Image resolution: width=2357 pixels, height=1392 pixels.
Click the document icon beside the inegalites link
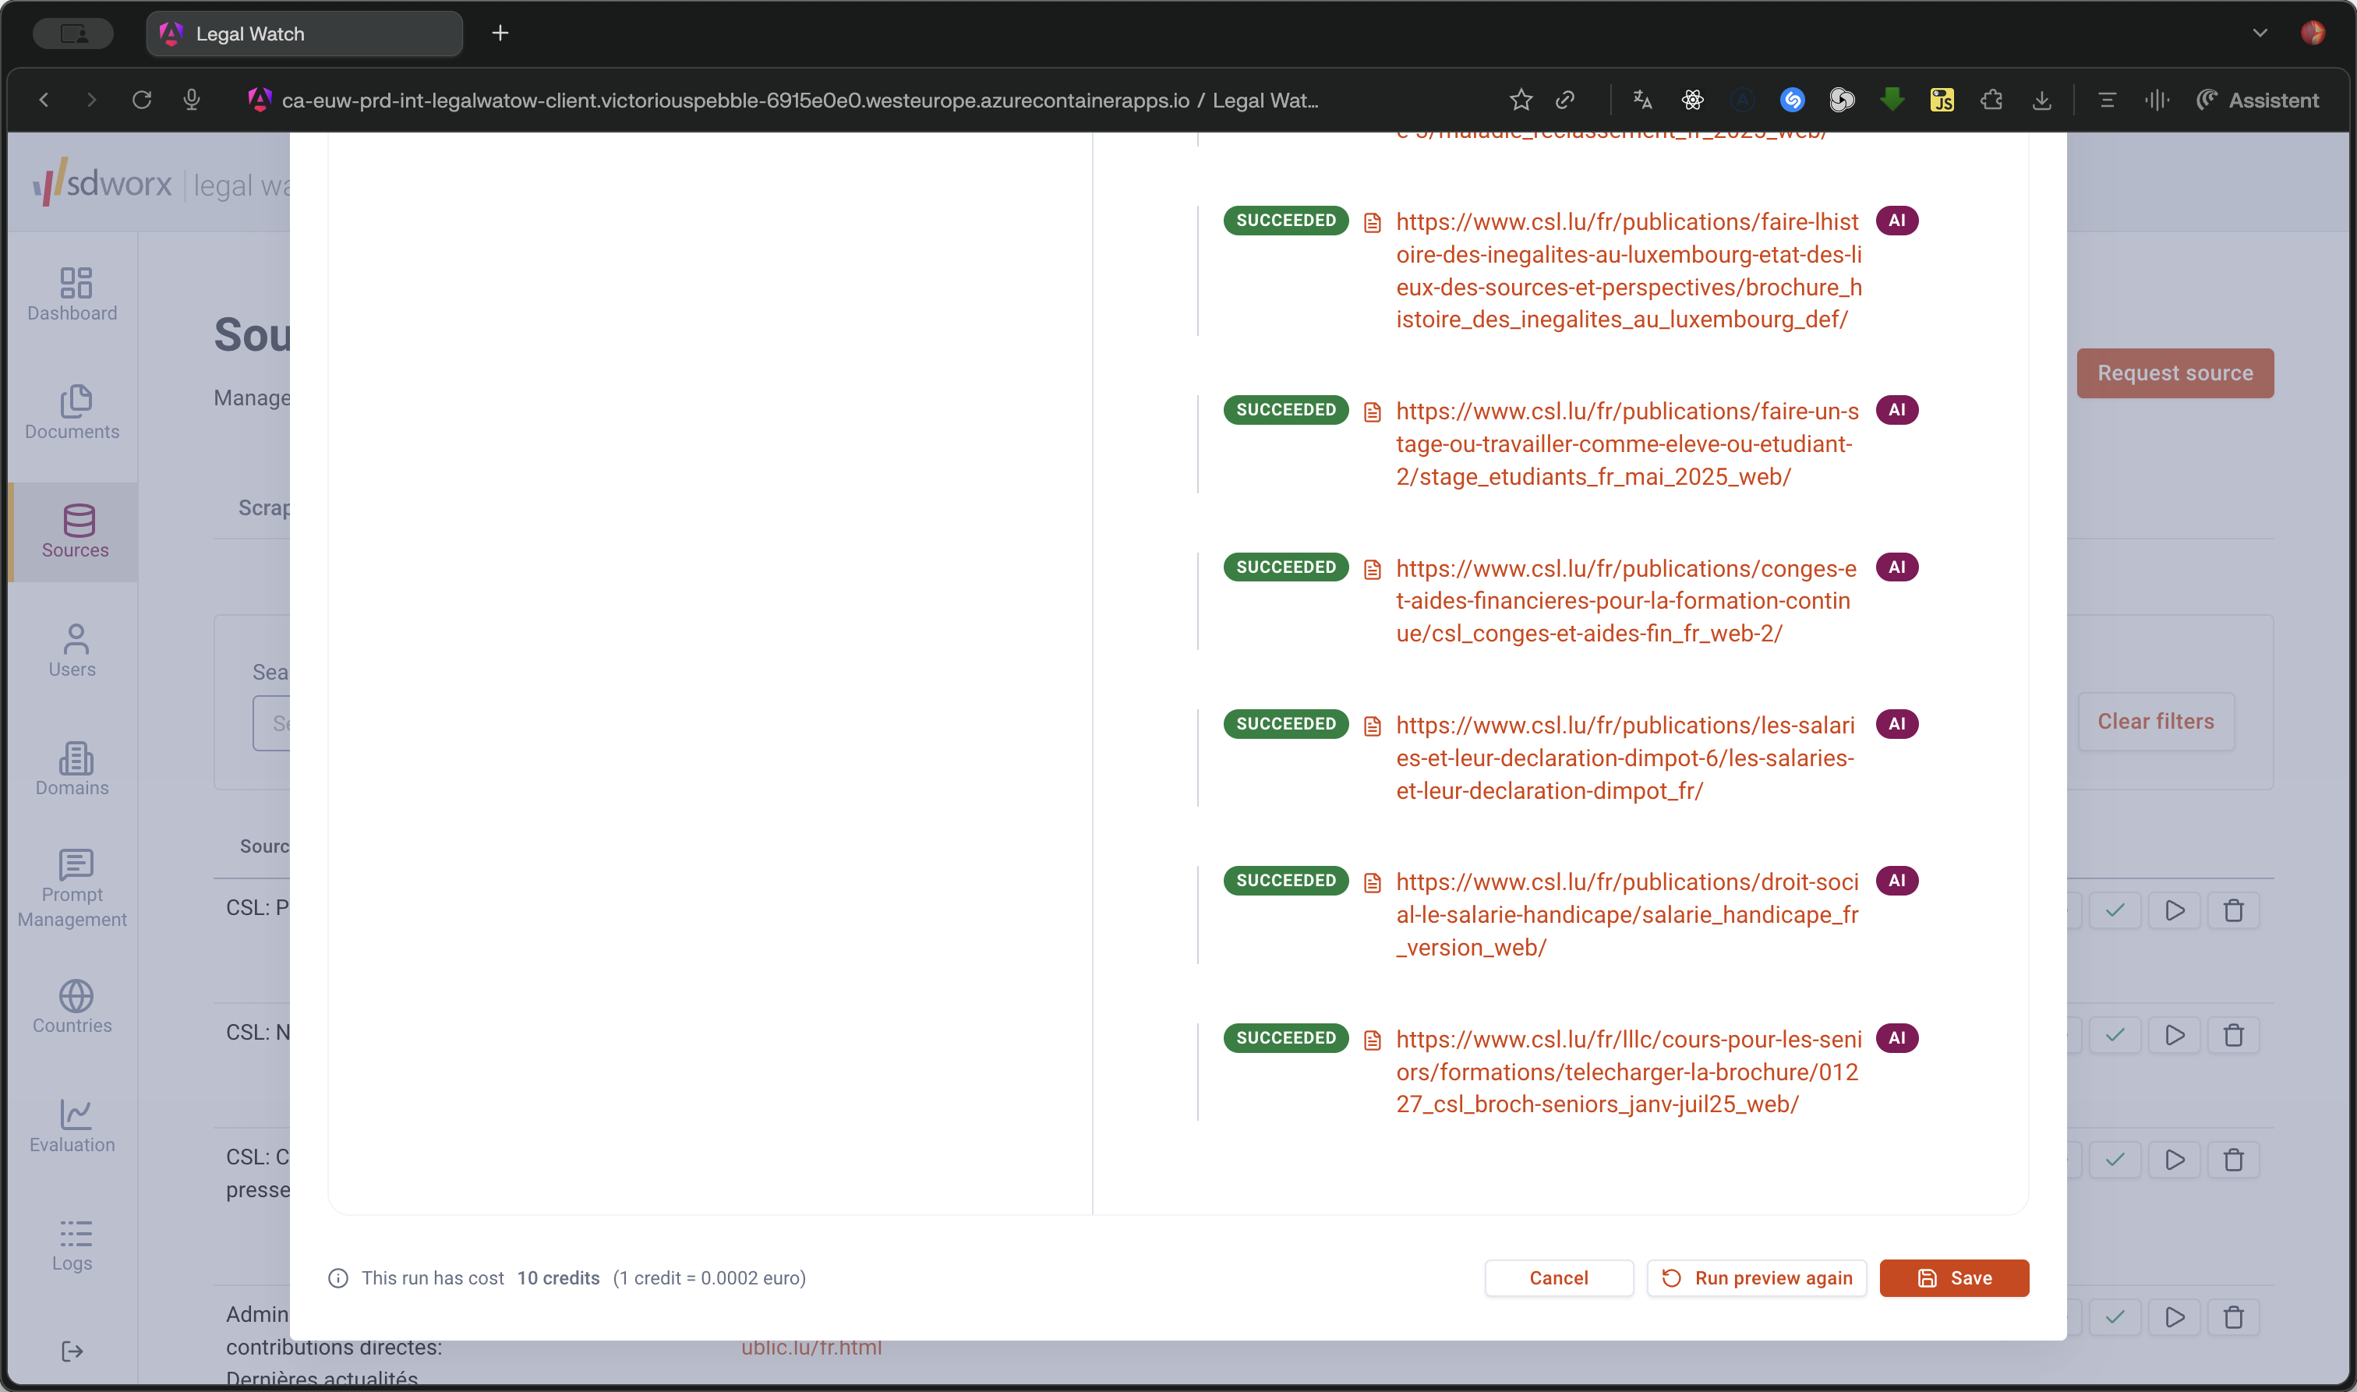click(1372, 223)
